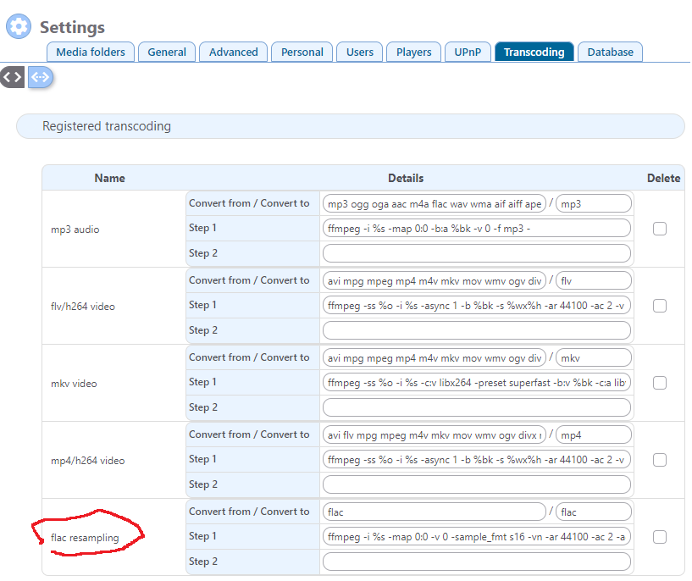
Task: Edit the flv convert-to field
Action: click(593, 280)
